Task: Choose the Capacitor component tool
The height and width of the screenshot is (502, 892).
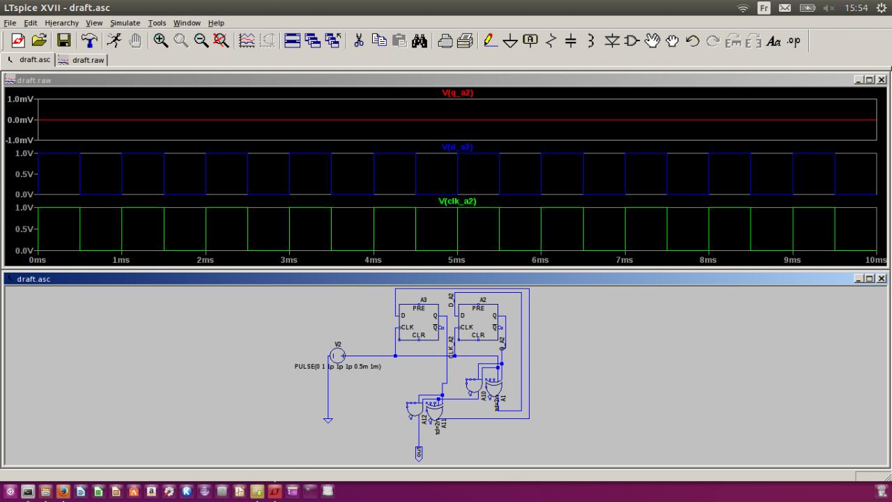Action: [571, 41]
